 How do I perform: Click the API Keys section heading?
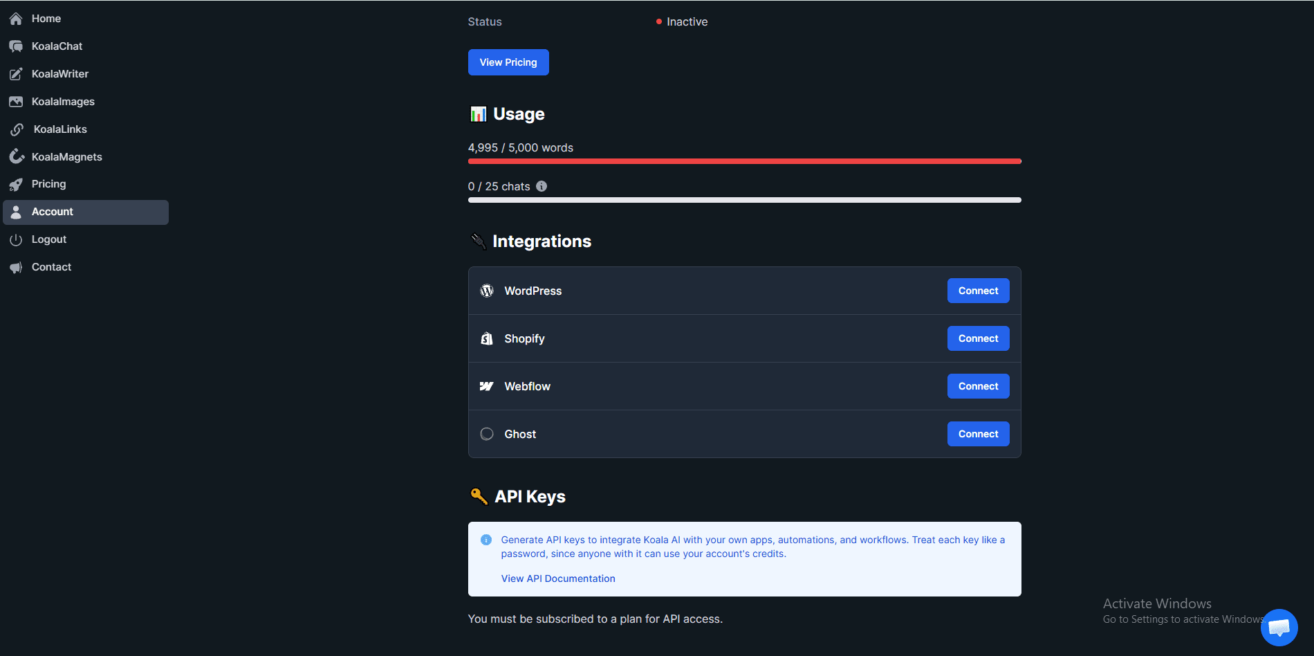[530, 497]
